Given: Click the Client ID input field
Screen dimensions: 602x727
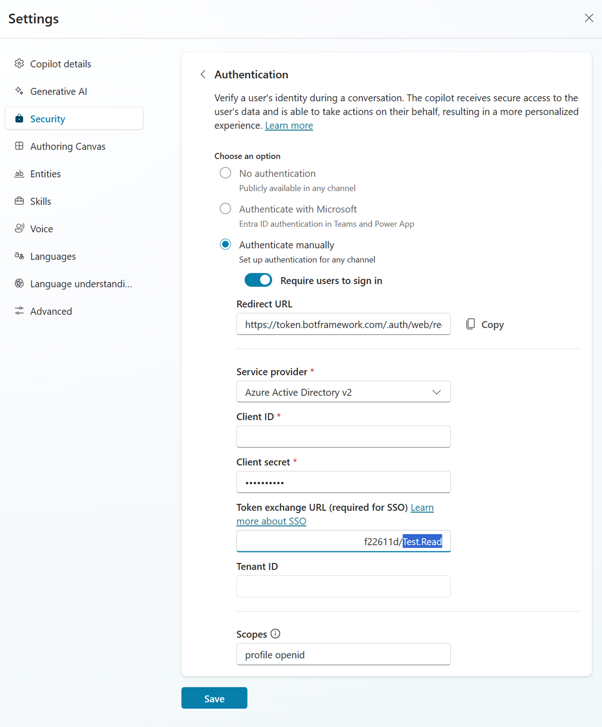Looking at the screenshot, I should tap(344, 436).
